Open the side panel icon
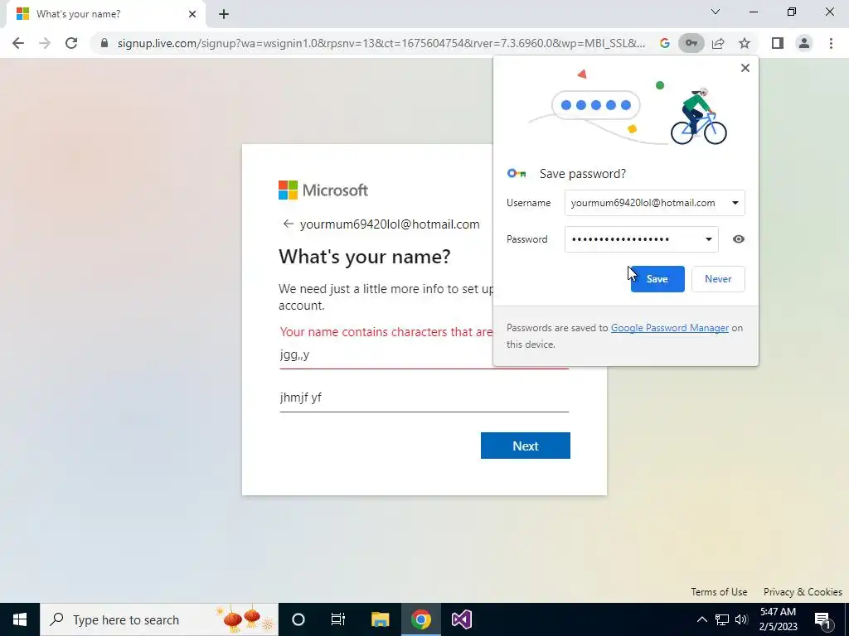Image resolution: width=849 pixels, height=636 pixels. [x=778, y=43]
